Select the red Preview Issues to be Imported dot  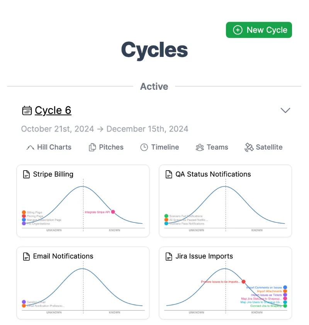click(x=244, y=282)
